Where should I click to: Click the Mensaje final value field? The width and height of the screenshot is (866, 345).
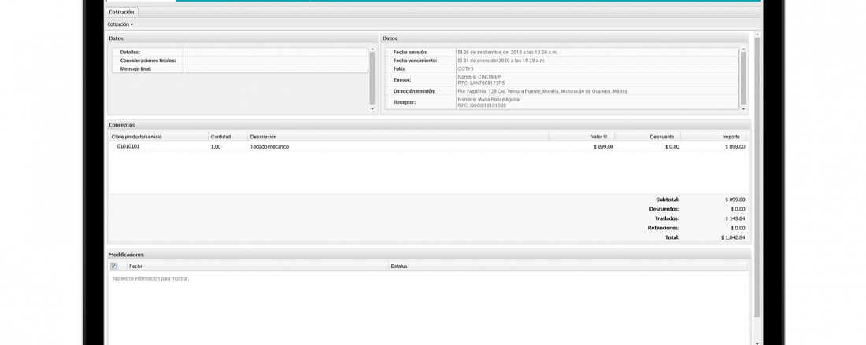pyautogui.click(x=275, y=69)
